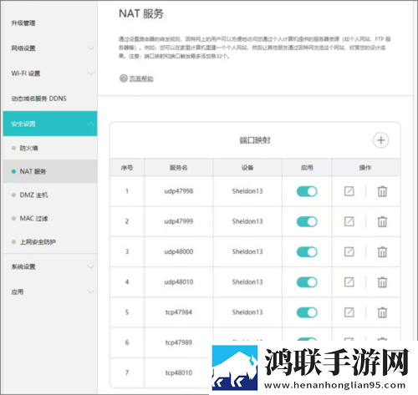The image size is (418, 395).
Task: Disable the udp48000 rule switch
Action: [307, 252]
